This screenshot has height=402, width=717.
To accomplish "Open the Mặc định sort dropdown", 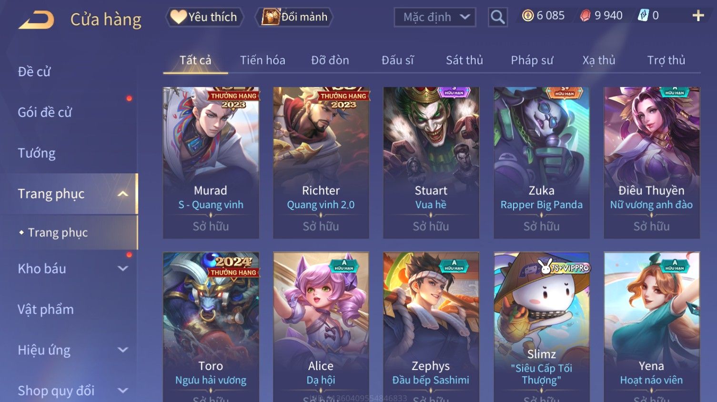I will 434,17.
